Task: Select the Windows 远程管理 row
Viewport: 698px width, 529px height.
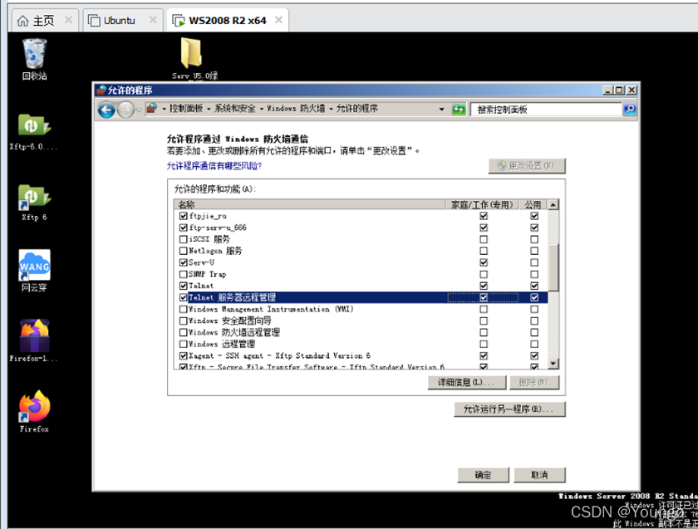Action: click(361, 344)
